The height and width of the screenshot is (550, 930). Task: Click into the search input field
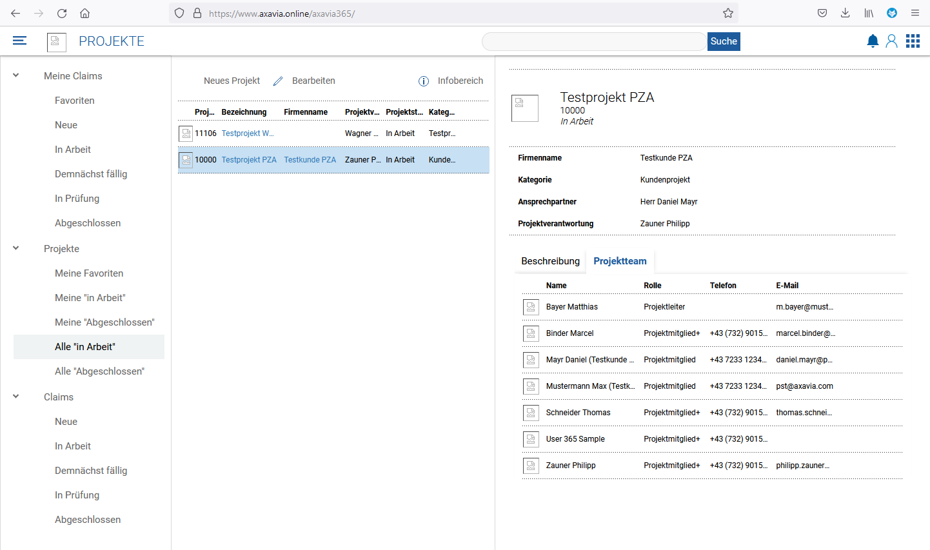click(593, 41)
